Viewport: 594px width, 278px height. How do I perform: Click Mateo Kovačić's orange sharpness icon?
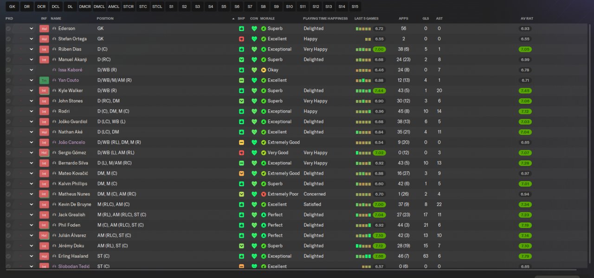[x=241, y=173]
